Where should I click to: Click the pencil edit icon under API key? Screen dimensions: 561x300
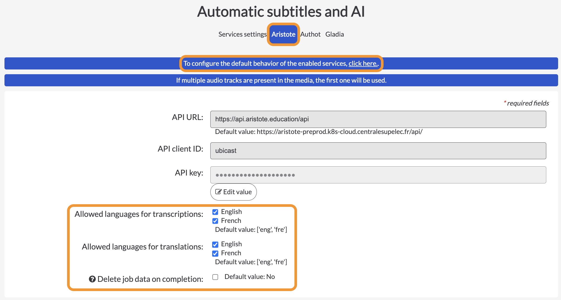(x=218, y=192)
